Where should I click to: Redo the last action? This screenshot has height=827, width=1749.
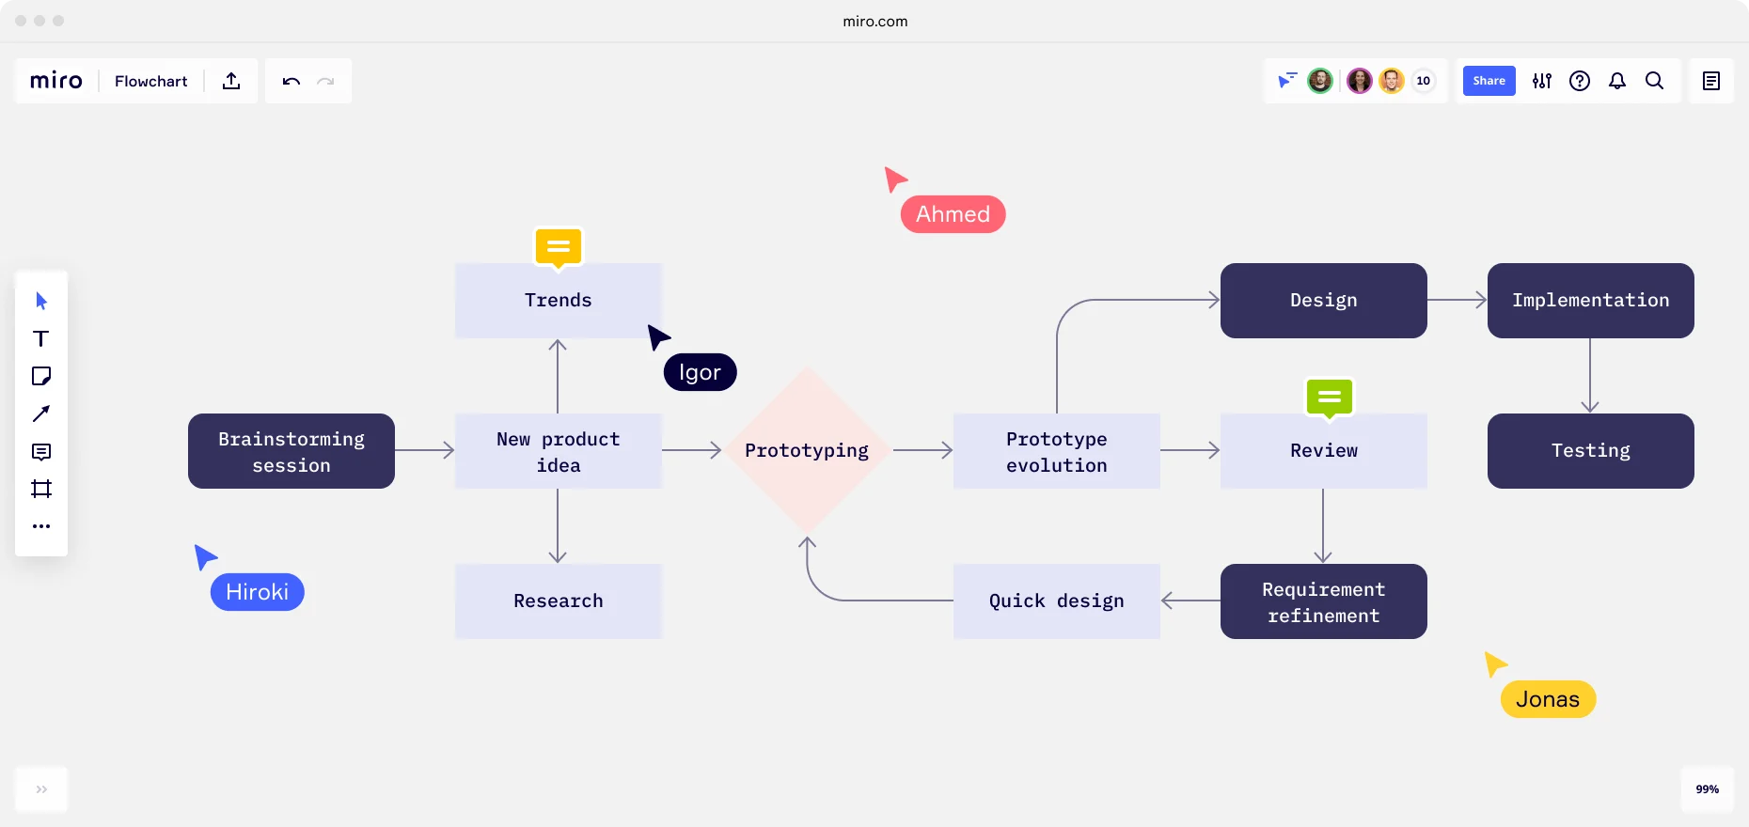click(325, 81)
